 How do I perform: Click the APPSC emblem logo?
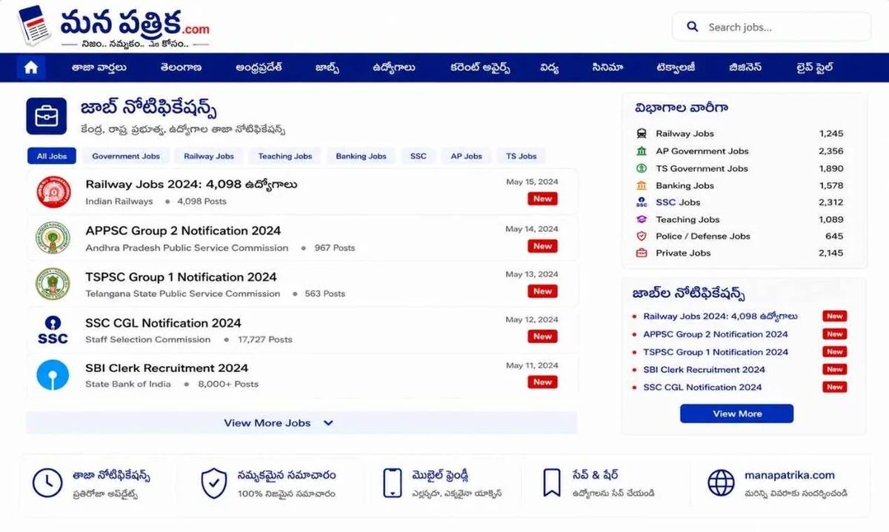(53, 238)
